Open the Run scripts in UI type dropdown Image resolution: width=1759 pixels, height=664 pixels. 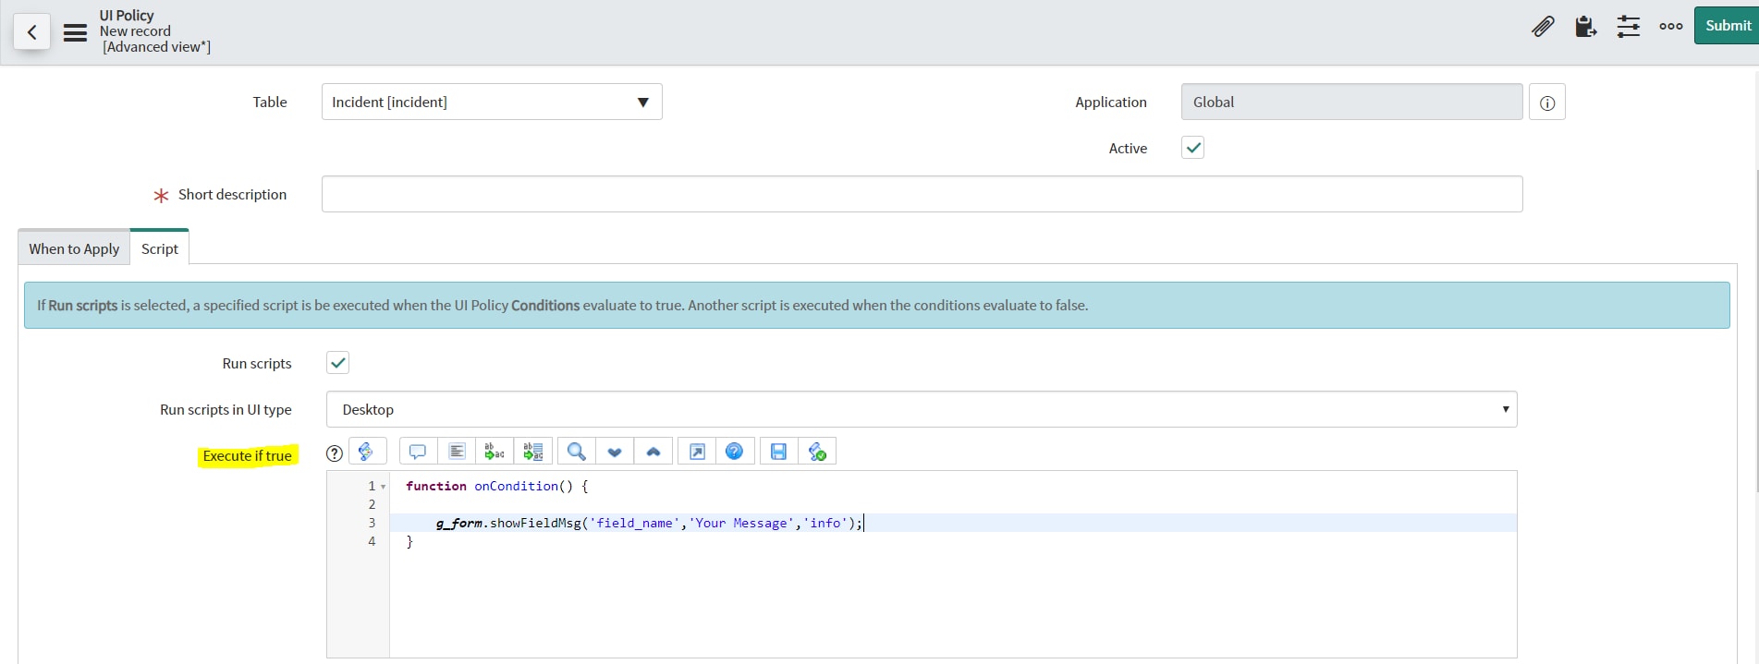(922, 409)
